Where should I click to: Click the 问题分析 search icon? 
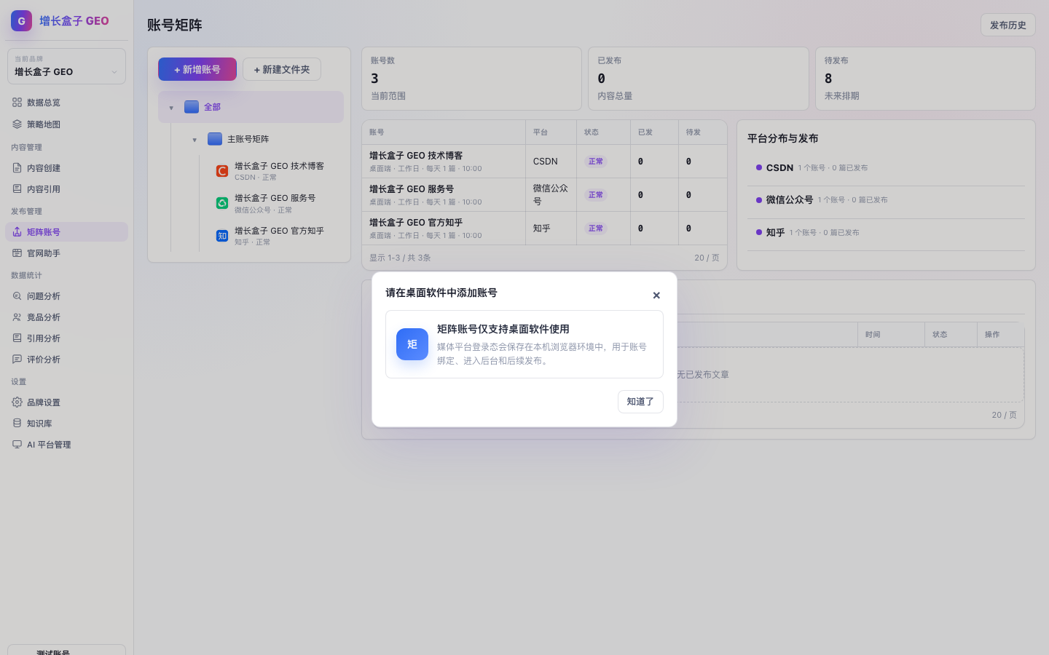coord(17,296)
